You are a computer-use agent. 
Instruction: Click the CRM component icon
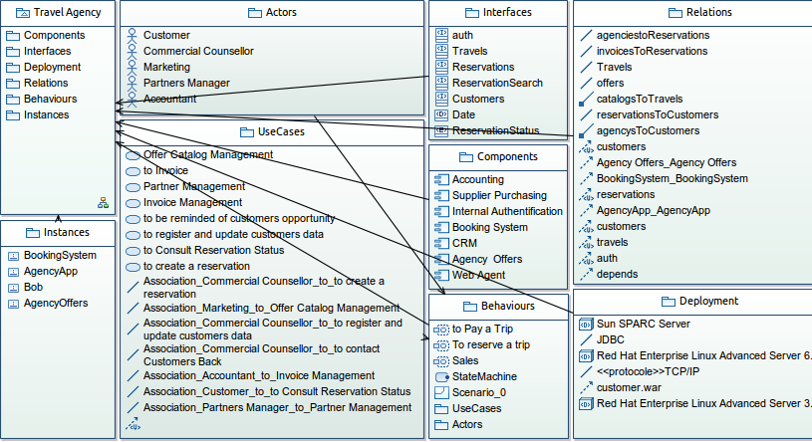point(441,243)
